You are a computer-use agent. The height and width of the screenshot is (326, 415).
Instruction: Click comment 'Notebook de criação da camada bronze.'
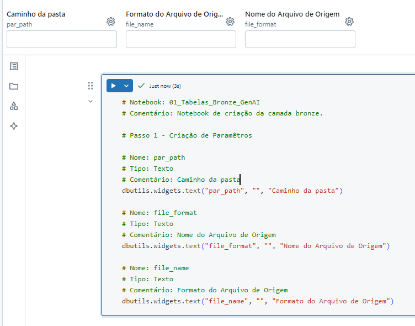[x=250, y=113]
